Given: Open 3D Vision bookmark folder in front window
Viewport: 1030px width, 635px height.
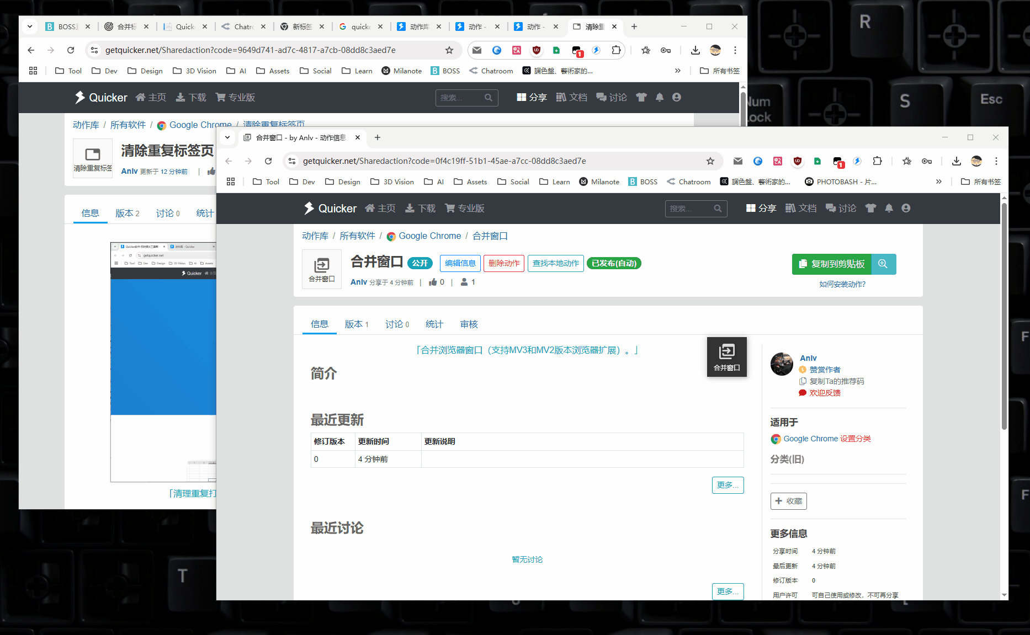Looking at the screenshot, I should tap(392, 182).
